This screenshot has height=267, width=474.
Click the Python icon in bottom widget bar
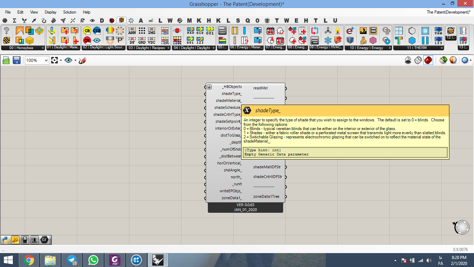pos(6,240)
